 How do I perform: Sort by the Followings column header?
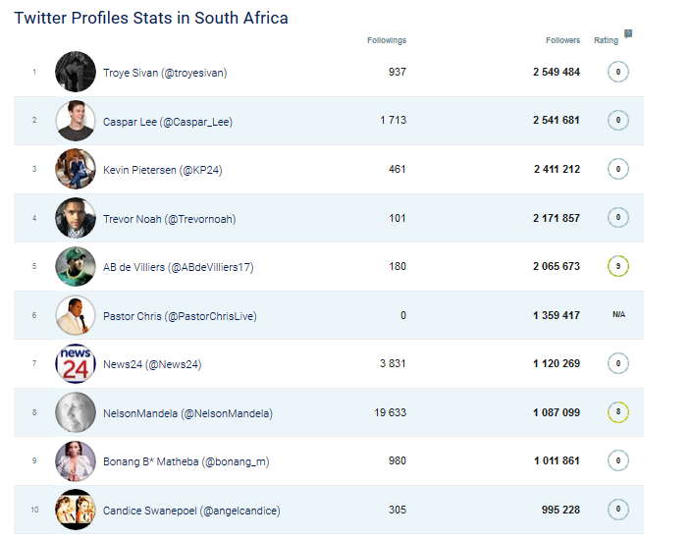click(387, 40)
